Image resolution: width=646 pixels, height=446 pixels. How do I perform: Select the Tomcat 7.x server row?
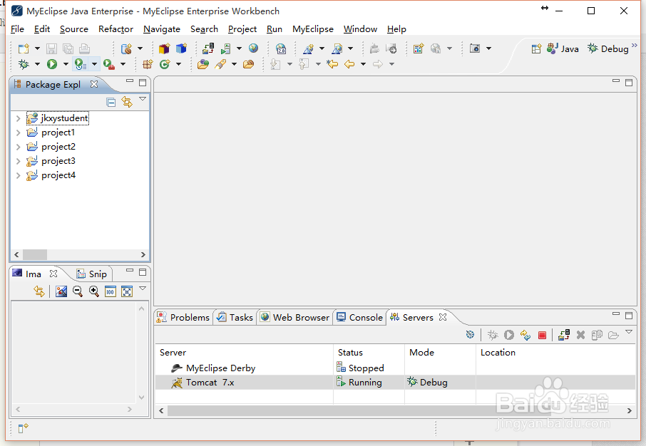[395, 383]
